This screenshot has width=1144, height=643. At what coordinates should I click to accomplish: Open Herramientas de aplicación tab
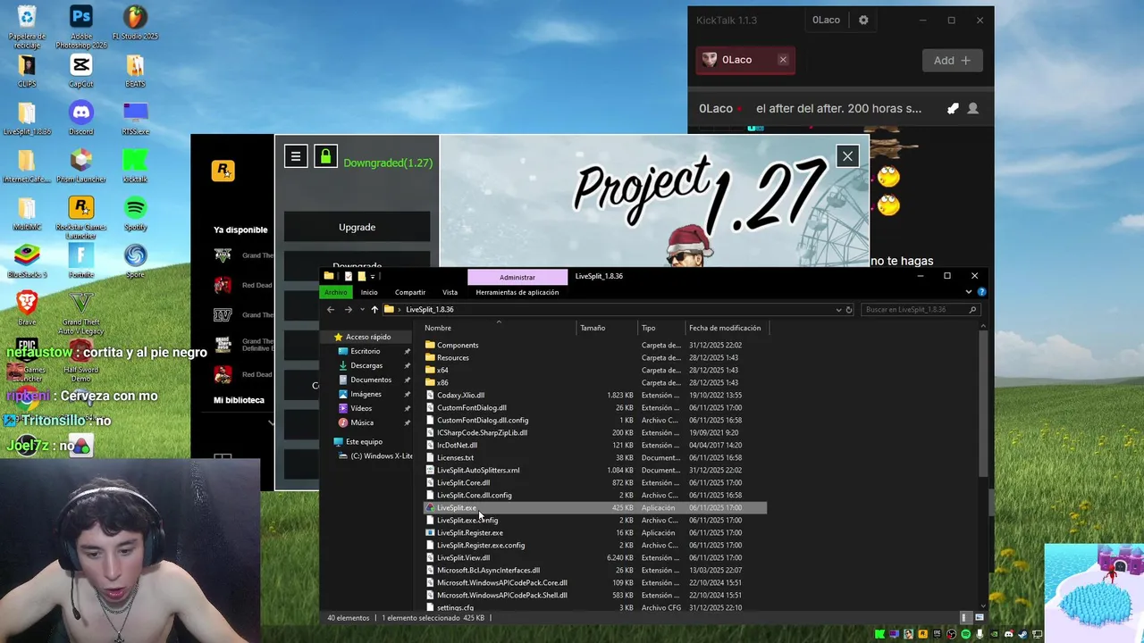[x=517, y=292]
